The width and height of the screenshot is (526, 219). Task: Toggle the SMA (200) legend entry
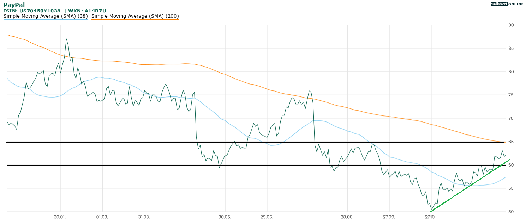coord(135,16)
